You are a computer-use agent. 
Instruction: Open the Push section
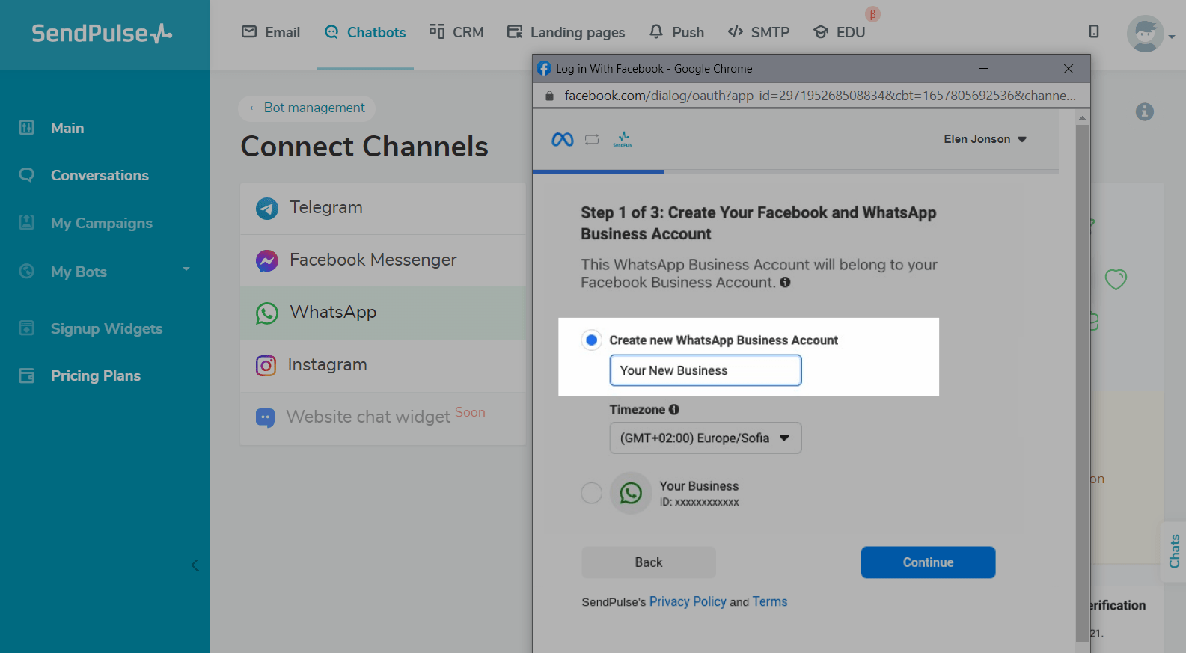(x=676, y=32)
